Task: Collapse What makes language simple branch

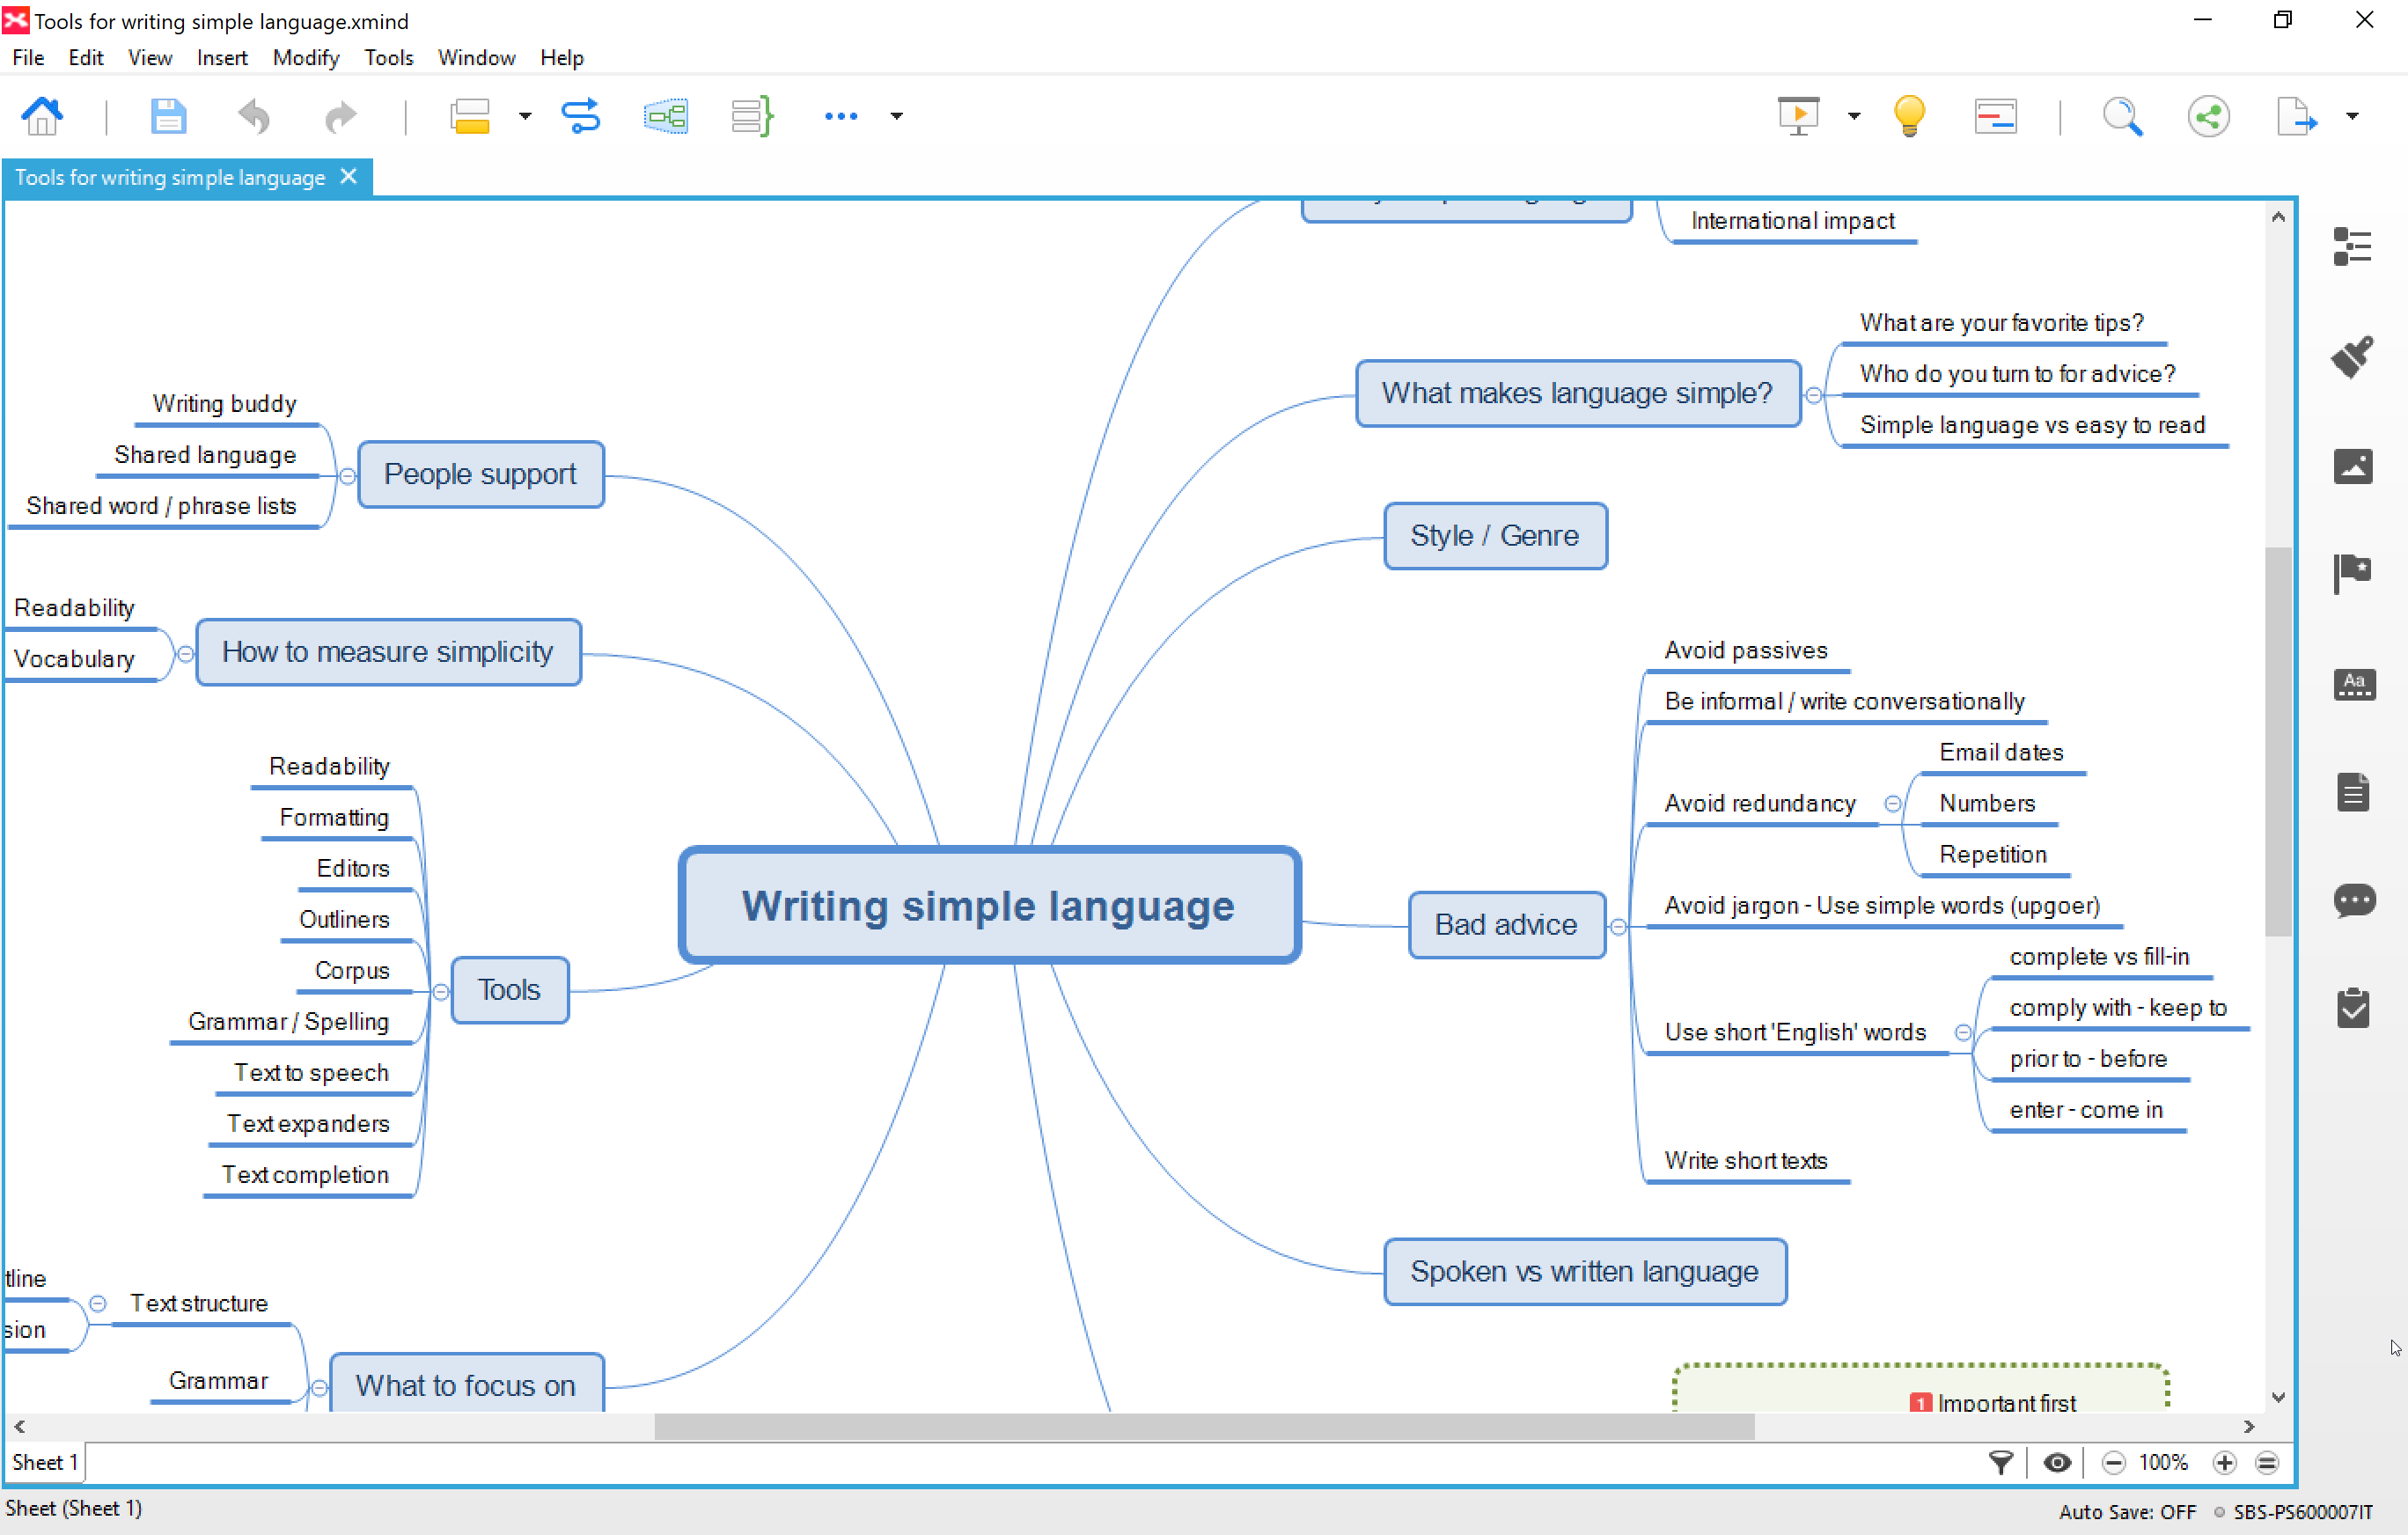Action: click(x=1813, y=396)
